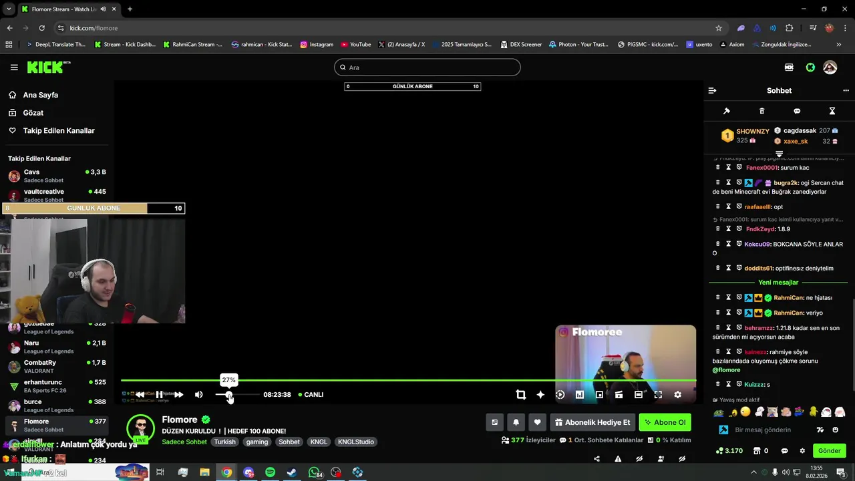This screenshot has height=481, width=855.
Task: Open picture-in-picture mini player
Action: coord(599,395)
